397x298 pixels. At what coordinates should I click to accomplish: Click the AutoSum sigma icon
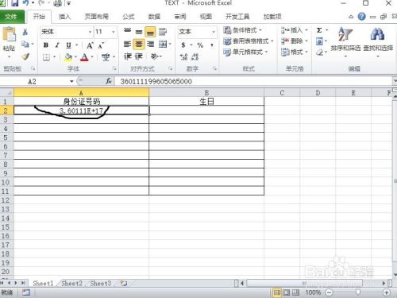point(319,30)
